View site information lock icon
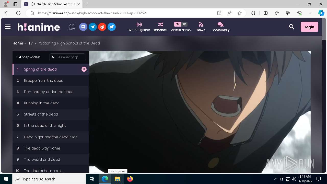 [32, 13]
